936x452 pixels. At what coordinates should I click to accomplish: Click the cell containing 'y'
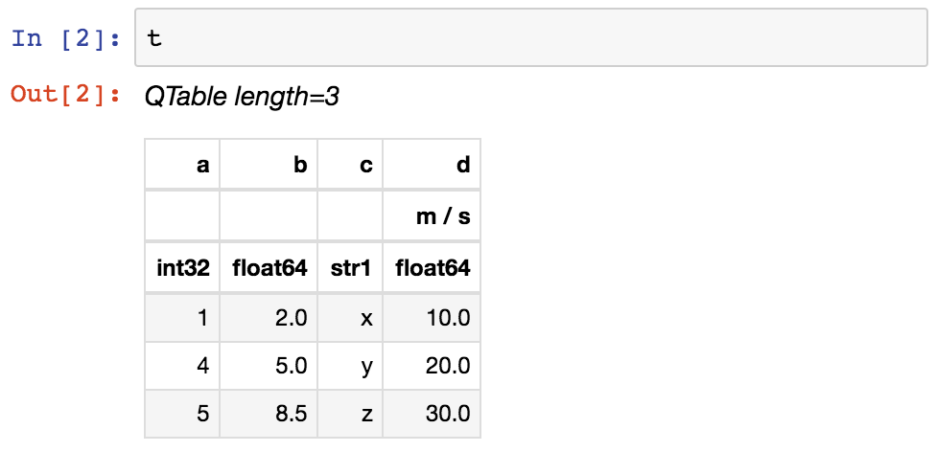coord(365,367)
